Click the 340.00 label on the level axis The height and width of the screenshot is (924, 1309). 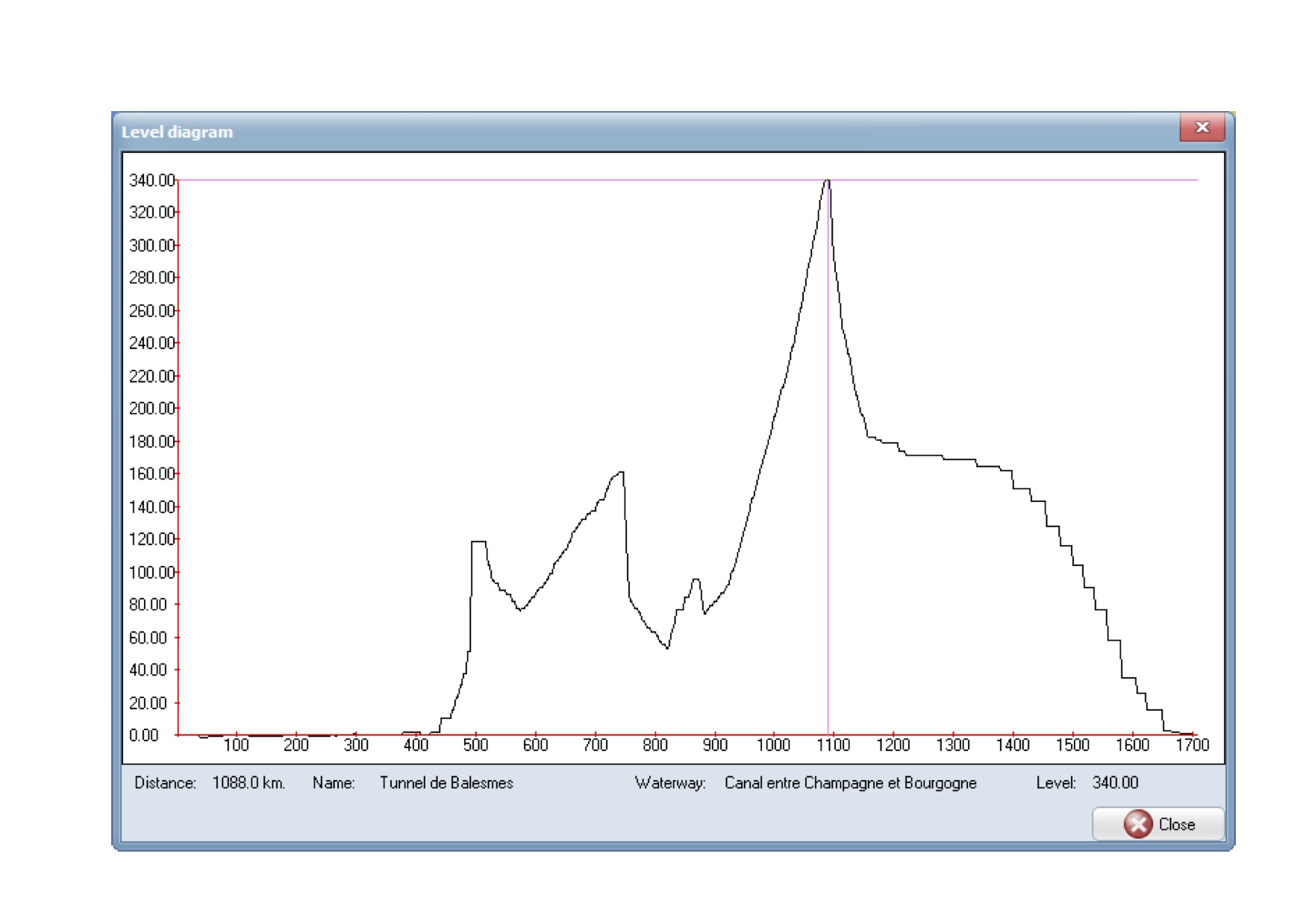pos(151,180)
